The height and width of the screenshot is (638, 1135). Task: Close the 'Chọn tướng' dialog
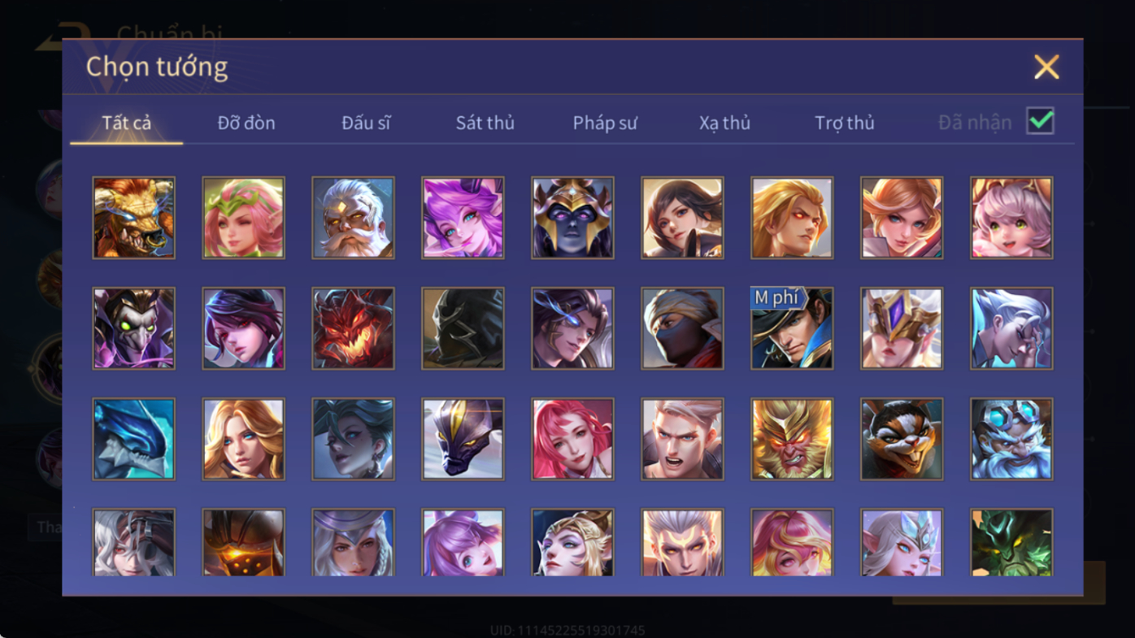[x=1046, y=67]
